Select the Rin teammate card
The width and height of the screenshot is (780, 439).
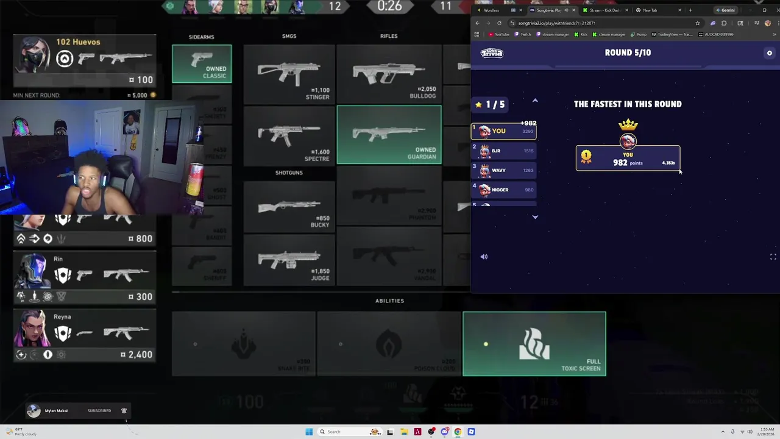[x=85, y=277]
